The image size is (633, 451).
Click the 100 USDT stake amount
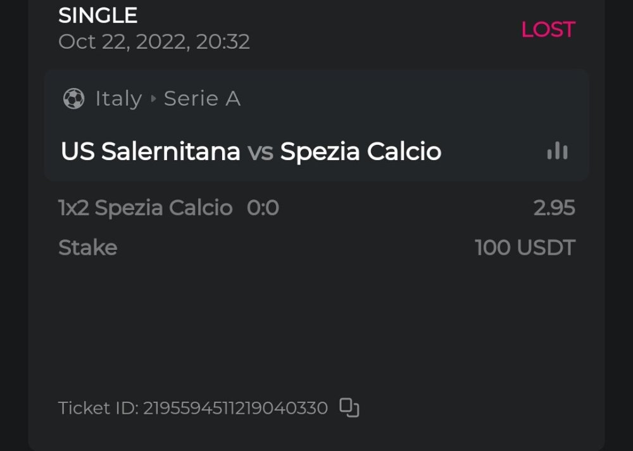coord(525,247)
